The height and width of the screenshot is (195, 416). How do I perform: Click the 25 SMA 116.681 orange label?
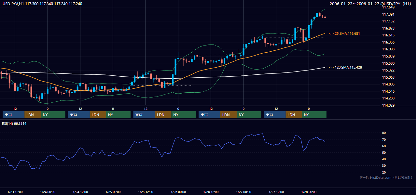(344, 33)
